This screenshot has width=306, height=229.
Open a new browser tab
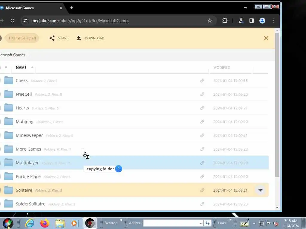coord(72,8)
